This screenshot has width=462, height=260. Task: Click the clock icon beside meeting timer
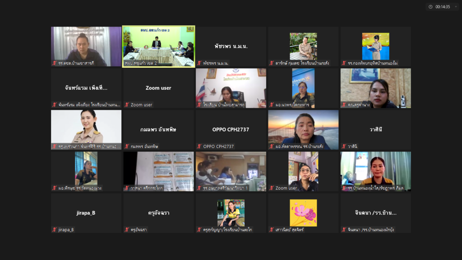click(430, 7)
